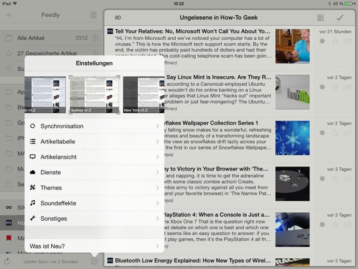Open Synchronisation settings chevron
Image resolution: width=358 pixels, height=269 pixels.
point(157,126)
